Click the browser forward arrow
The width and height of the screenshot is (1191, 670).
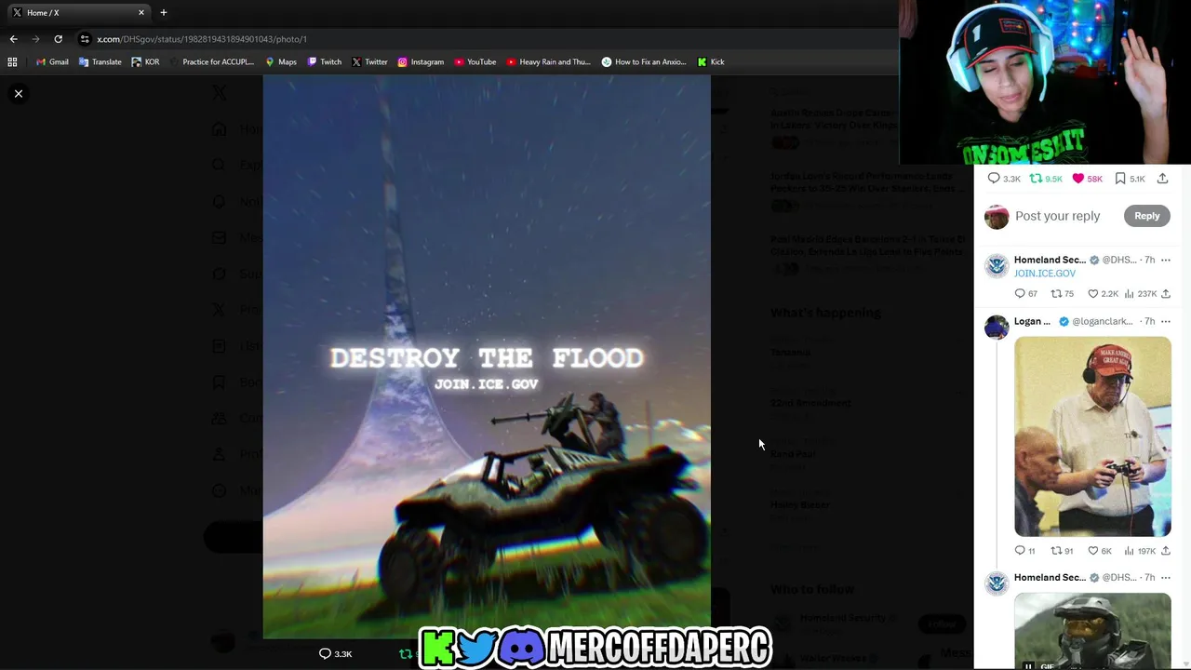pos(35,39)
